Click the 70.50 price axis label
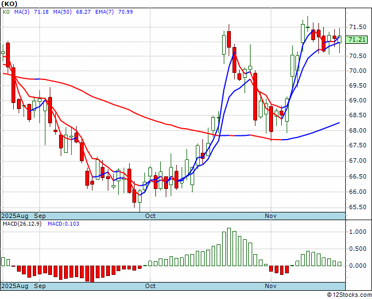The image size is (372, 299). pyautogui.click(x=357, y=56)
